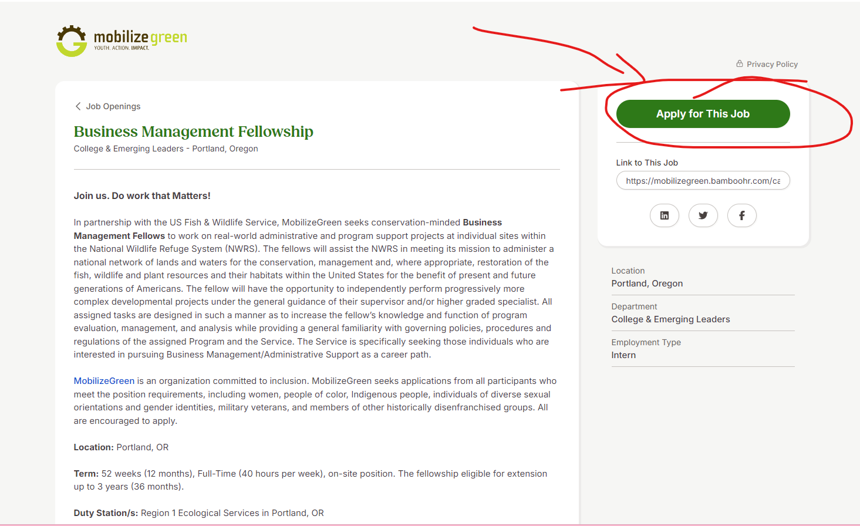
Task: Apply for This Job
Action: [x=703, y=114]
